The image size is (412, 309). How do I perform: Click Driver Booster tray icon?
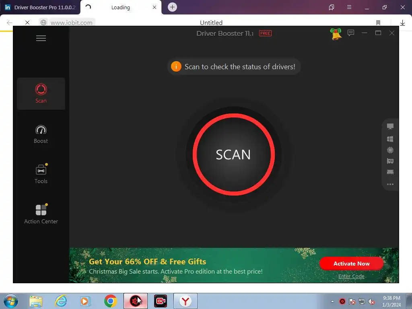pyautogui.click(x=342, y=301)
